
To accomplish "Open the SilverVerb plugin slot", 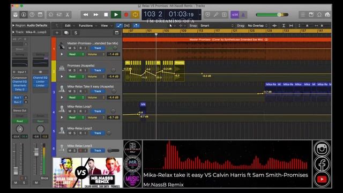I will [x=20, y=86].
